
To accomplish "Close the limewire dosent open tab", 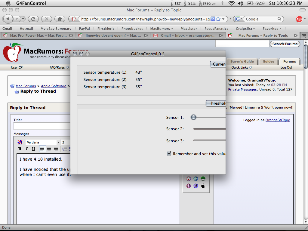I will (146, 35).
